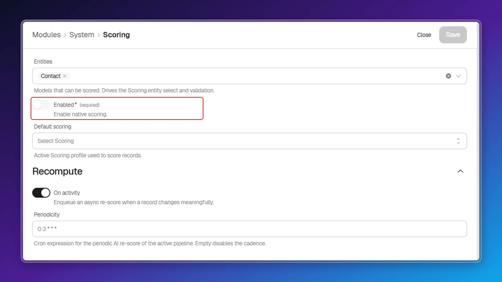Screen dimensions: 502x282
Task: Clear all selected entities with the circle x icon
Action: point(448,76)
